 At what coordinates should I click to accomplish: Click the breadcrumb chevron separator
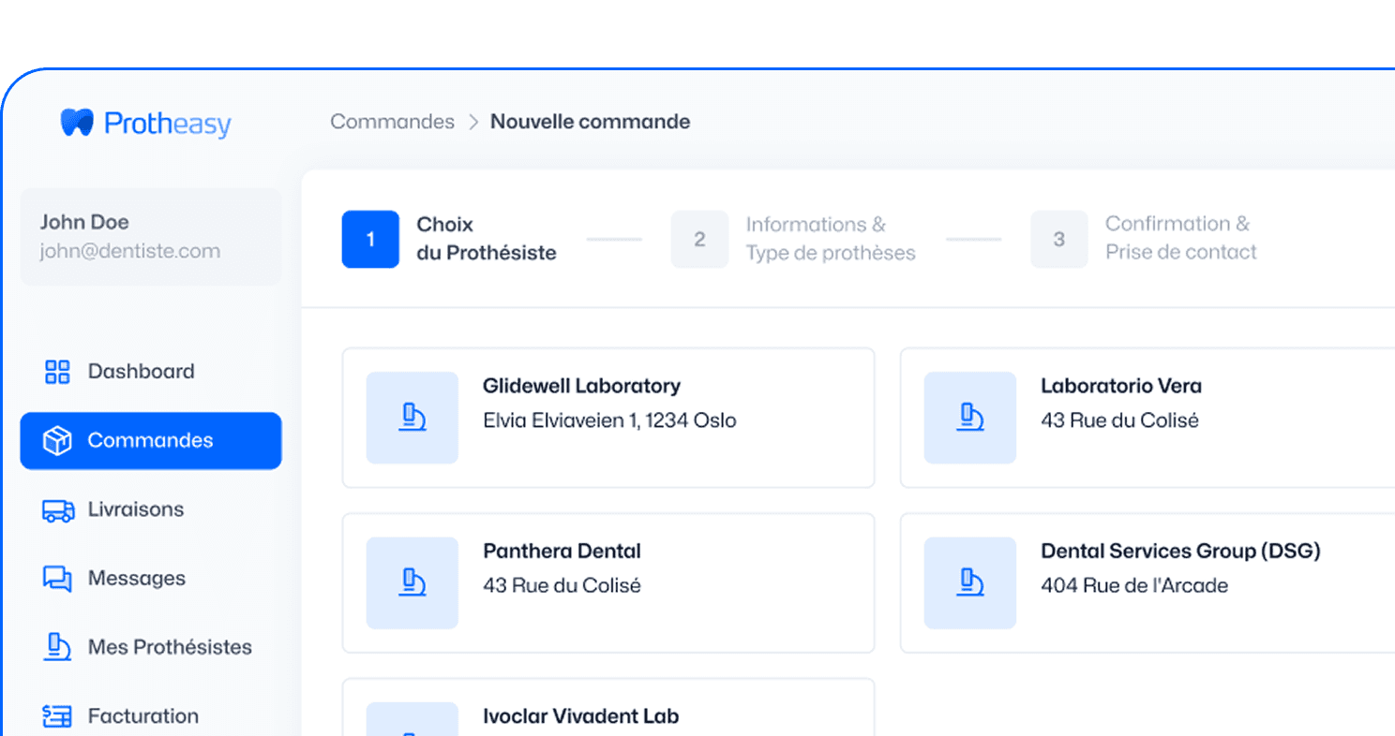473,123
